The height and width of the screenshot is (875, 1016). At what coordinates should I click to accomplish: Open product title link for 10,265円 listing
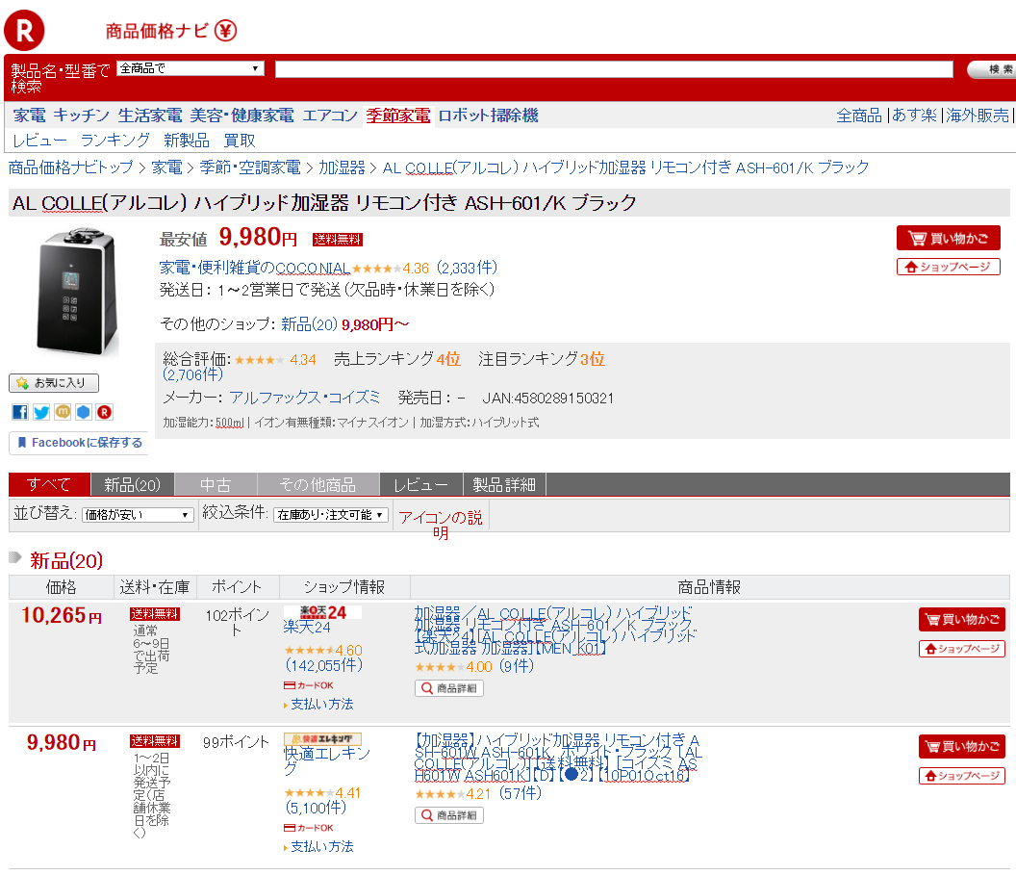[x=555, y=630]
